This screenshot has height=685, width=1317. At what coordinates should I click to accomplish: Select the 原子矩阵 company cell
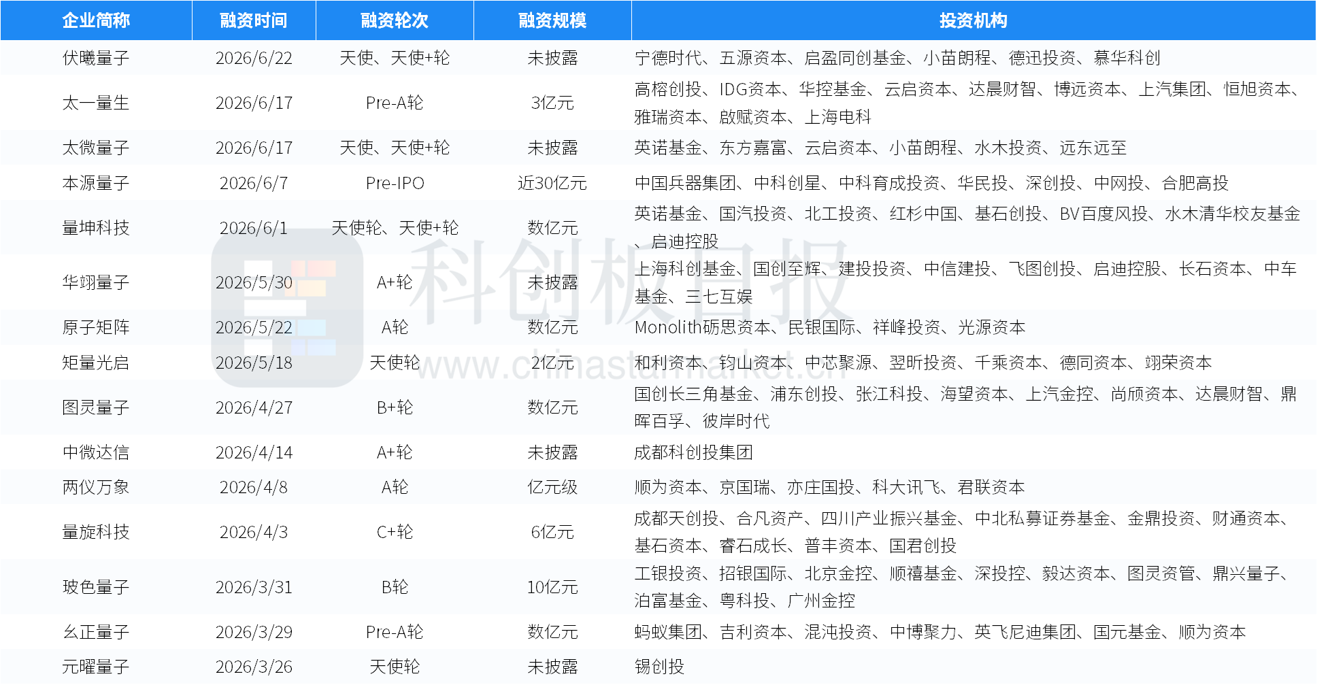(96, 327)
